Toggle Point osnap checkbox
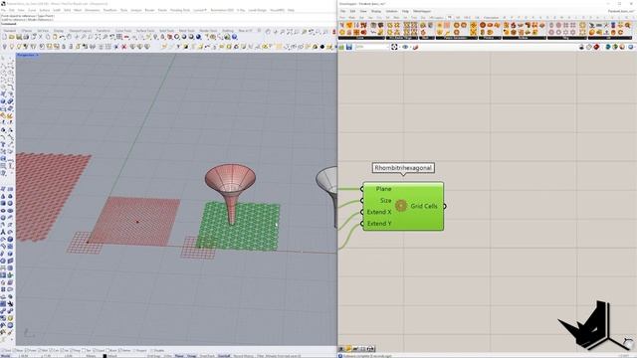 [26, 350]
